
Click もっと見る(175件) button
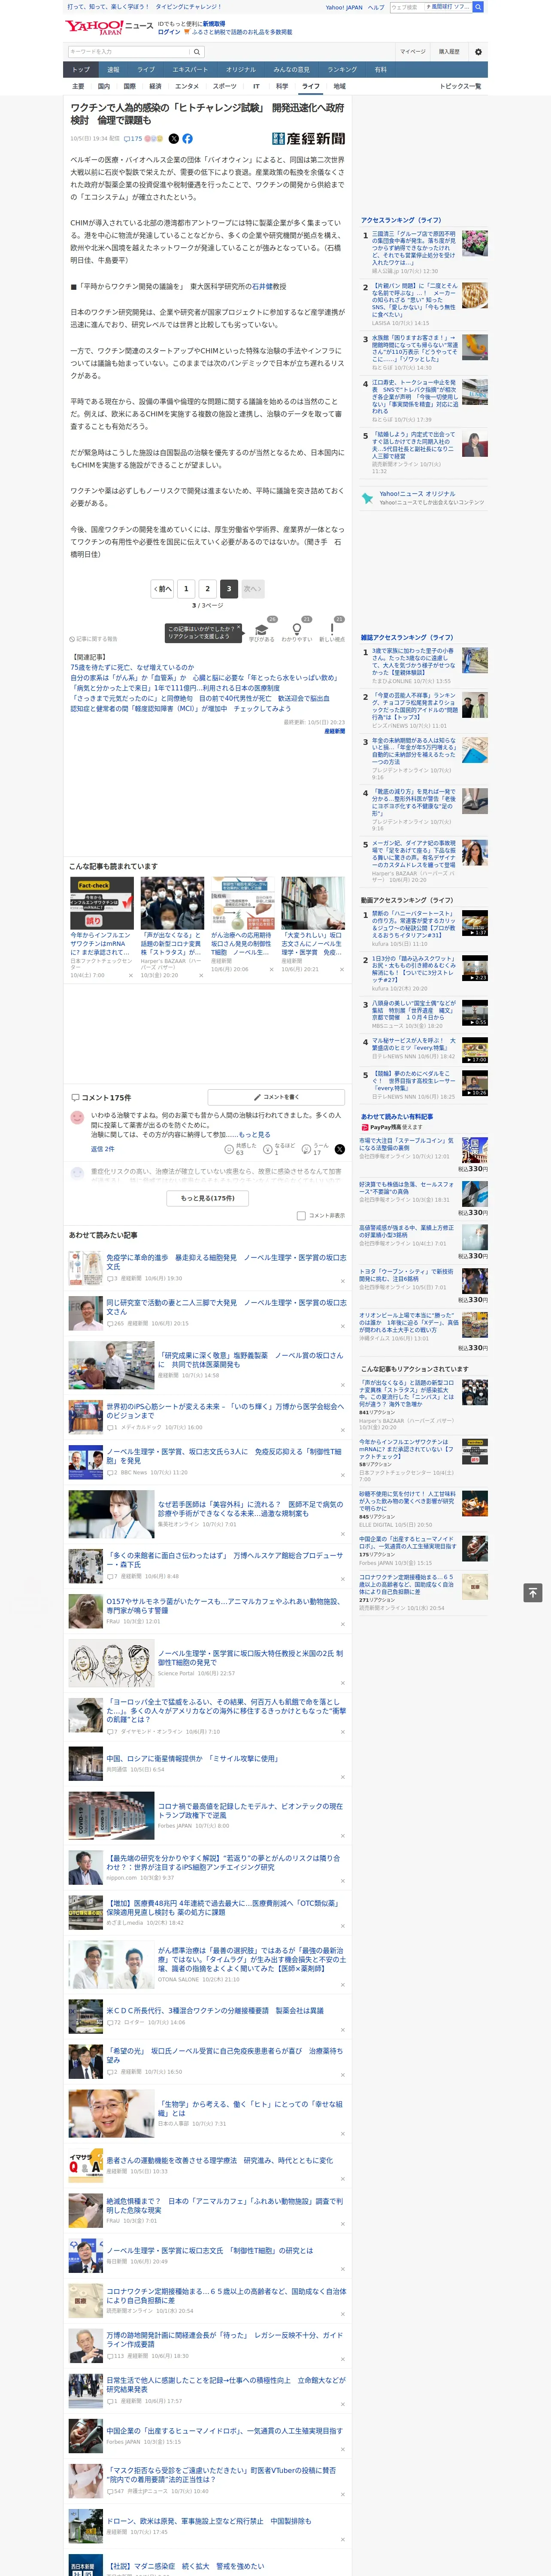[208, 1197]
